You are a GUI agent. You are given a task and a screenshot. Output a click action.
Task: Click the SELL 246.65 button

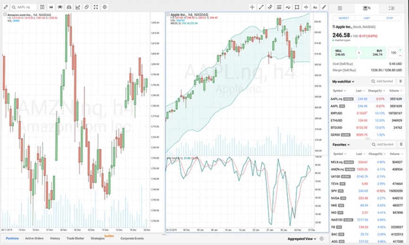point(344,53)
